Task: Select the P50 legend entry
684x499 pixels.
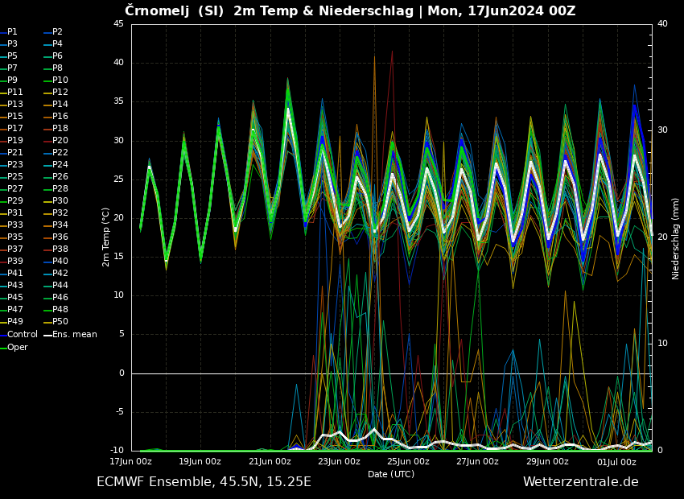Action: (60, 322)
